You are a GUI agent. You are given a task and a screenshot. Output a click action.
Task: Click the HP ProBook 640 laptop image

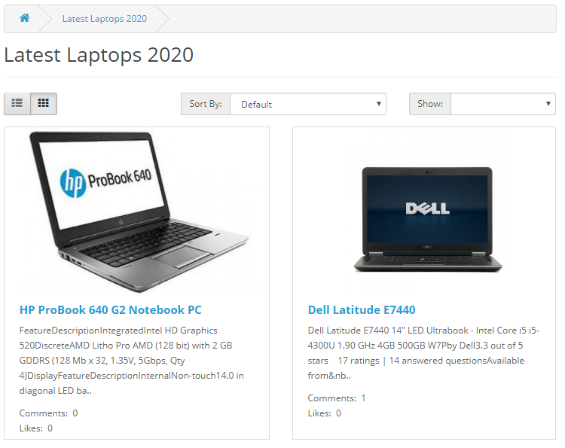point(139,212)
